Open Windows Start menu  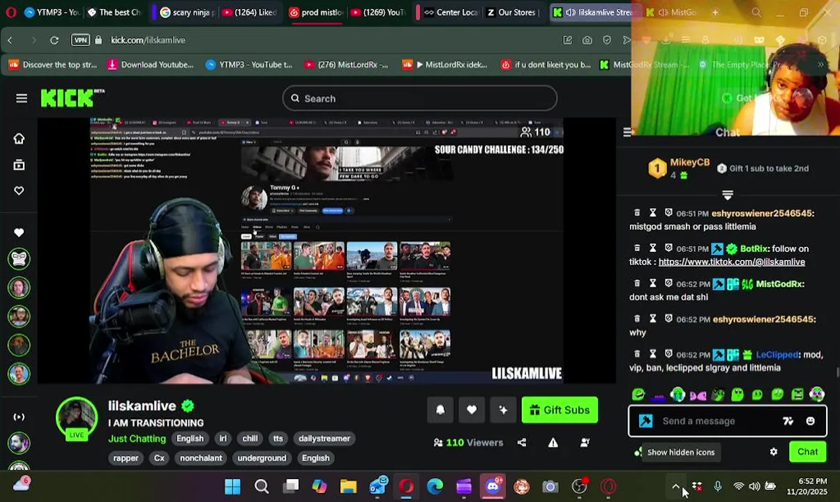(232, 486)
